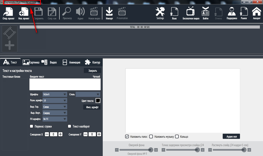The width and height of the screenshot is (263, 156).
Task: Enable the Наложить музыку checkbox
Action: [152, 136]
